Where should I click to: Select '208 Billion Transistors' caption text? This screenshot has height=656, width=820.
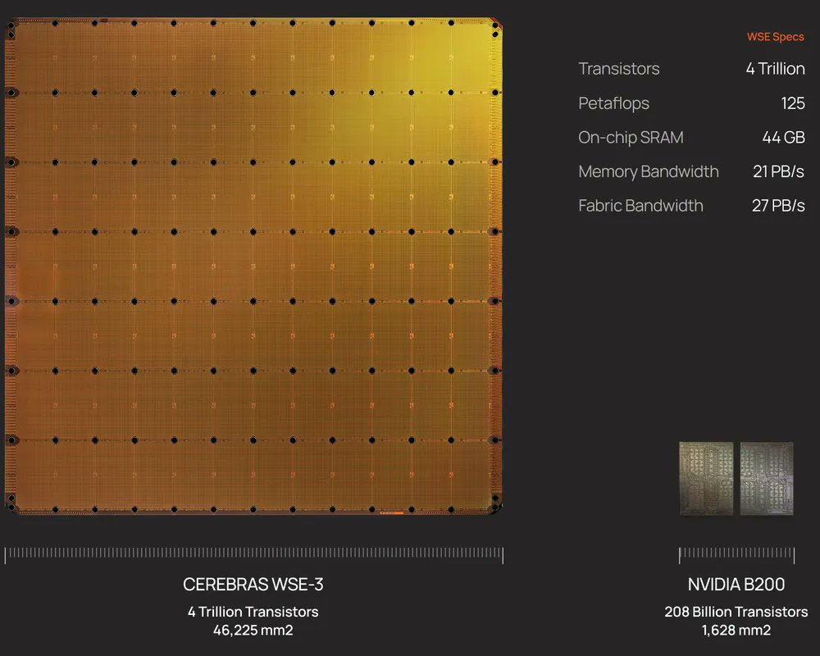coord(736,612)
